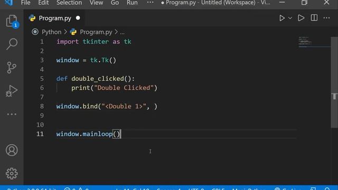Click the "Double Clicked" string on line 6

[x=124, y=88]
